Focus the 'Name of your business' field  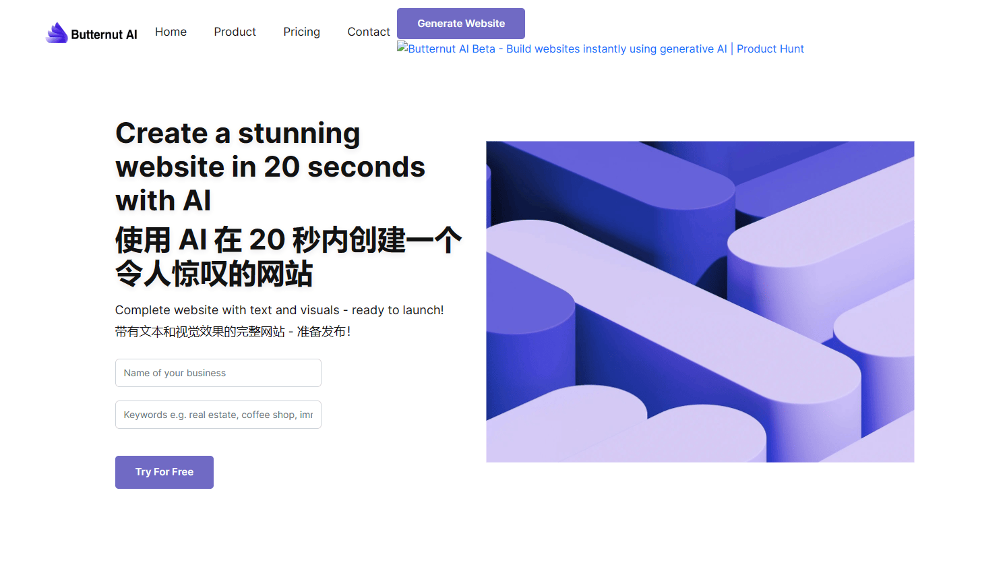coord(218,373)
